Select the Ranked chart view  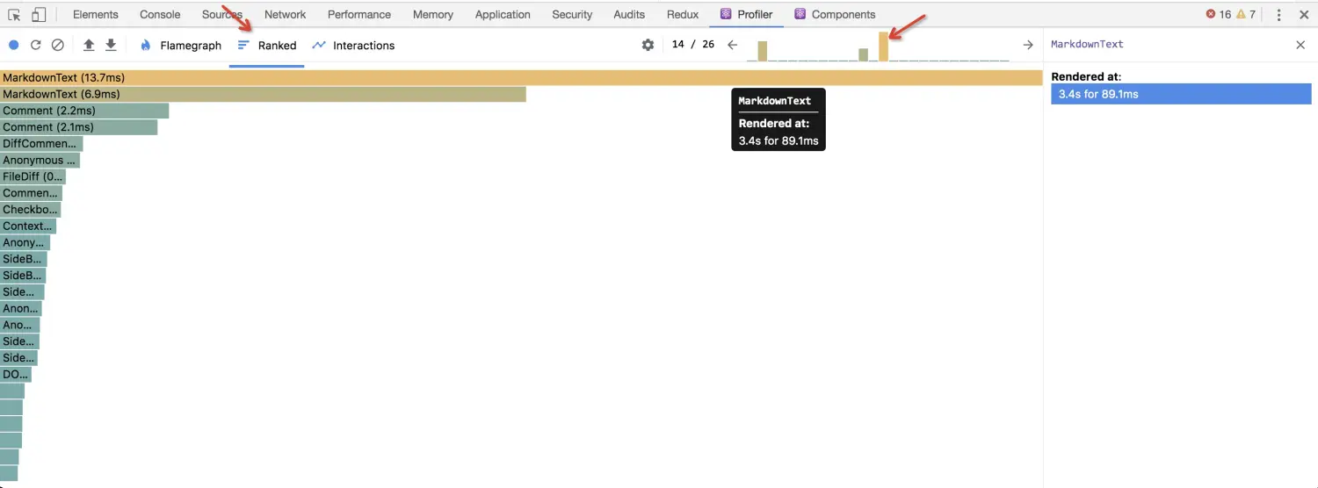click(x=267, y=46)
